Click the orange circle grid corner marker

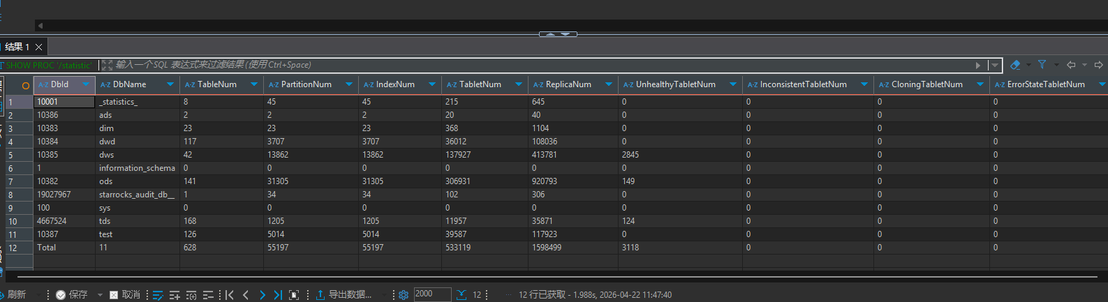coord(26,85)
